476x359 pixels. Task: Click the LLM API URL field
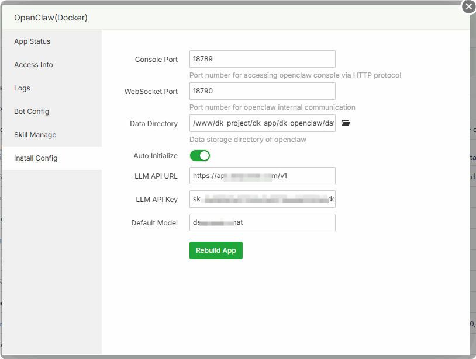tap(262, 176)
